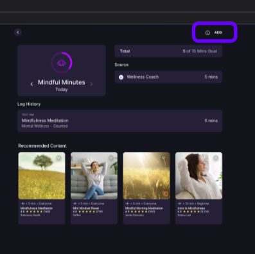Open the Mindfulness Meditation log entry

(119, 121)
